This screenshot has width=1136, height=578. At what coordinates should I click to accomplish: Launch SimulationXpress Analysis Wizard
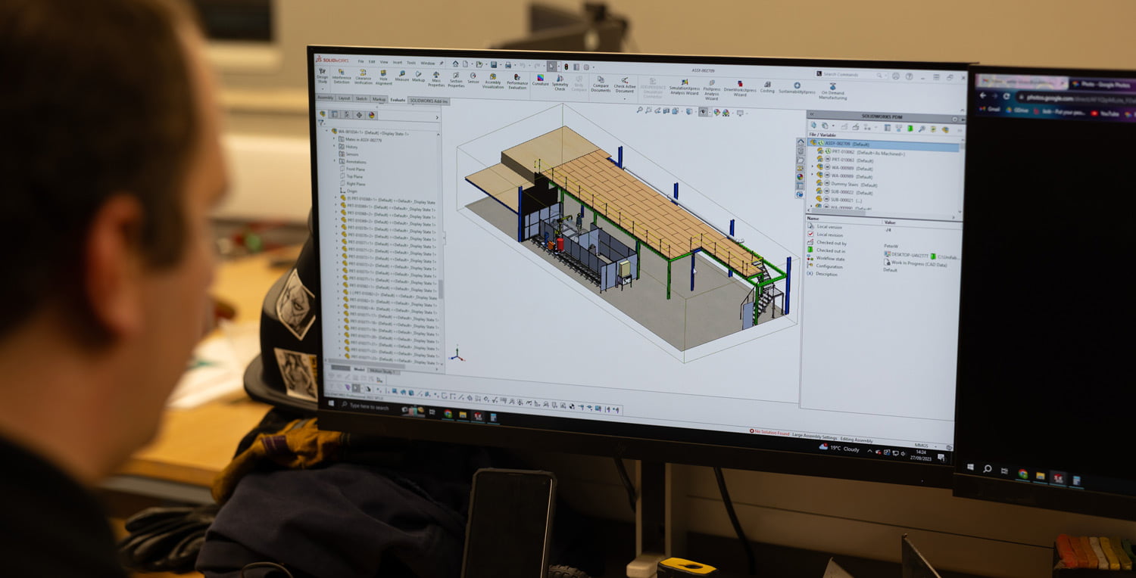[x=684, y=88]
